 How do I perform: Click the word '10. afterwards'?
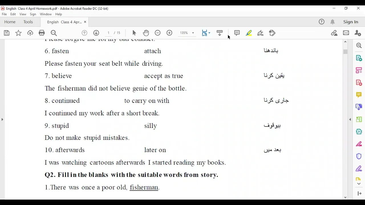click(64, 150)
